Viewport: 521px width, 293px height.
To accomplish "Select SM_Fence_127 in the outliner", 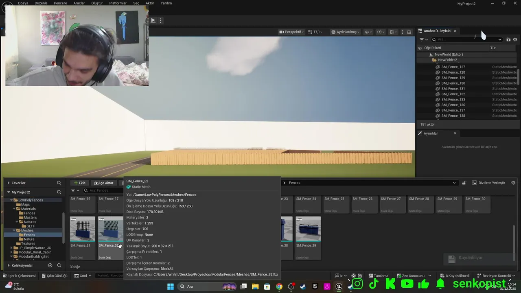I will pos(453,67).
